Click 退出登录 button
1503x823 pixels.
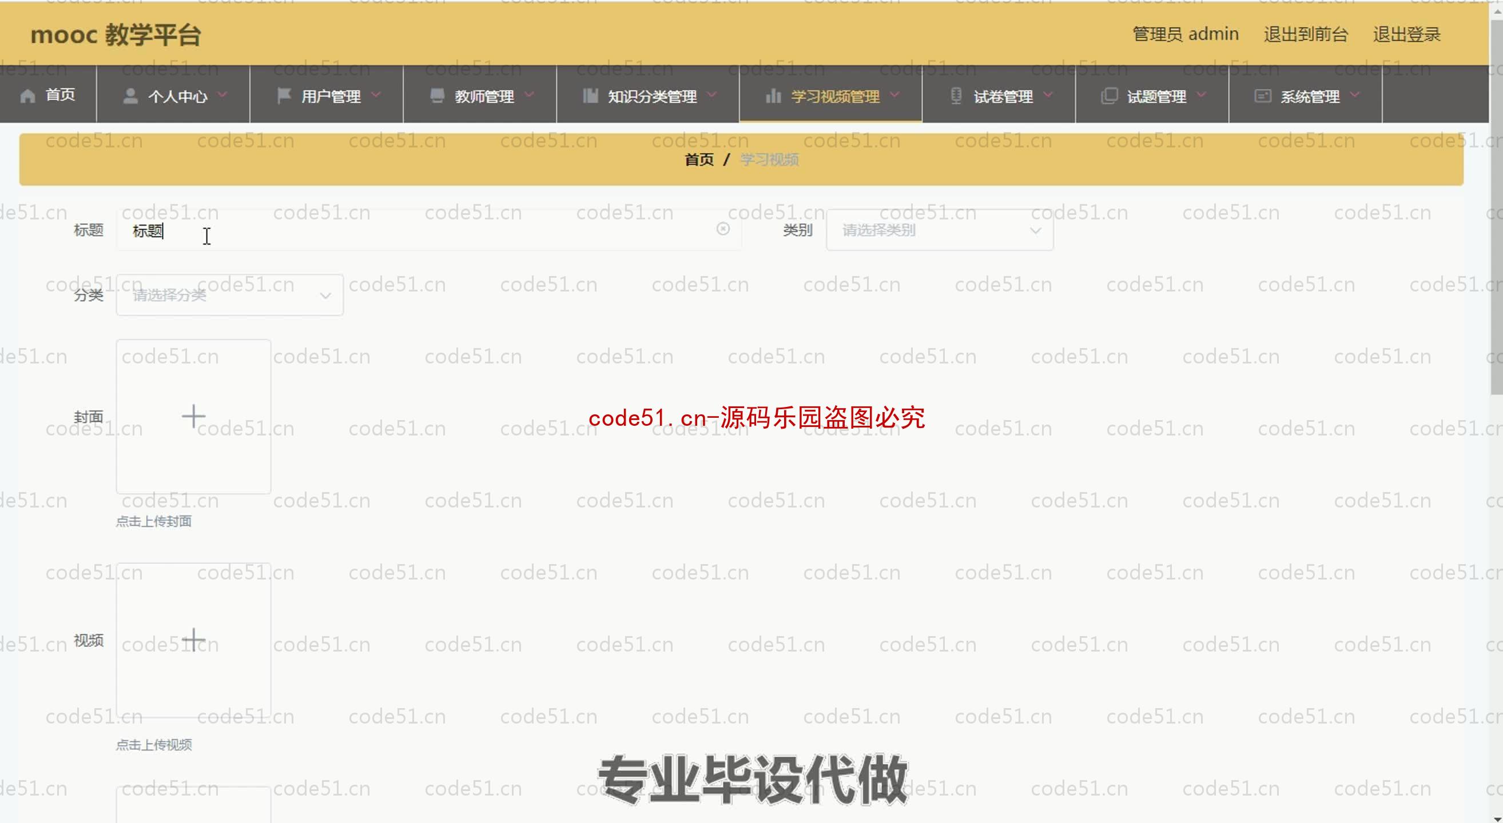[1411, 34]
